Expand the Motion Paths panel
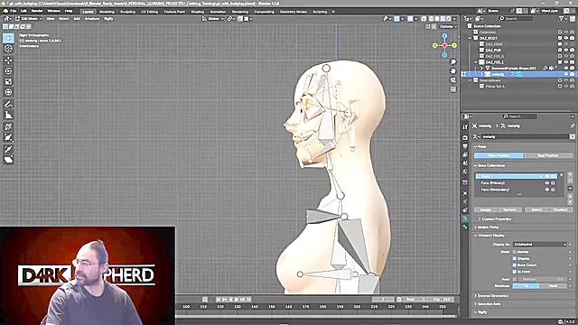The image size is (578, 325). click(x=488, y=227)
